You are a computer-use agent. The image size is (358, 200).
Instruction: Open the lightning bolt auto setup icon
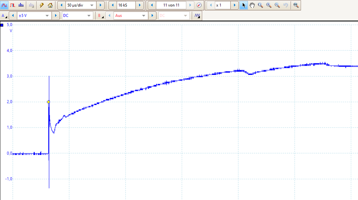click(42, 5)
